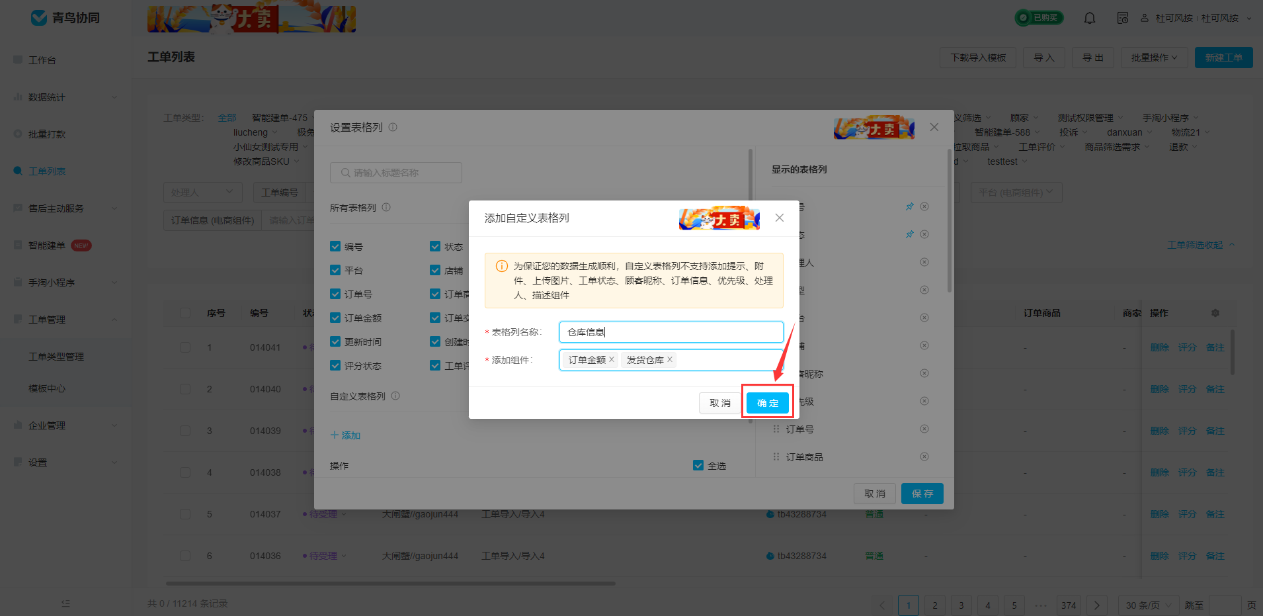Viewport: 1263px width, 616px height.
Task: Click the 下载导入模板 button
Action: [978, 58]
